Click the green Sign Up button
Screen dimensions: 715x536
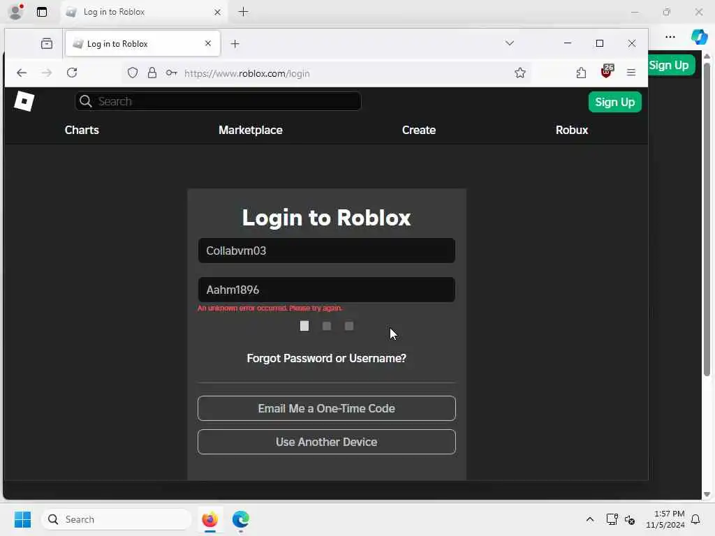pyautogui.click(x=614, y=102)
